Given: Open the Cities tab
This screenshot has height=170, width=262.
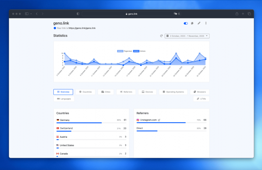Looking at the screenshot, I should (106, 92).
